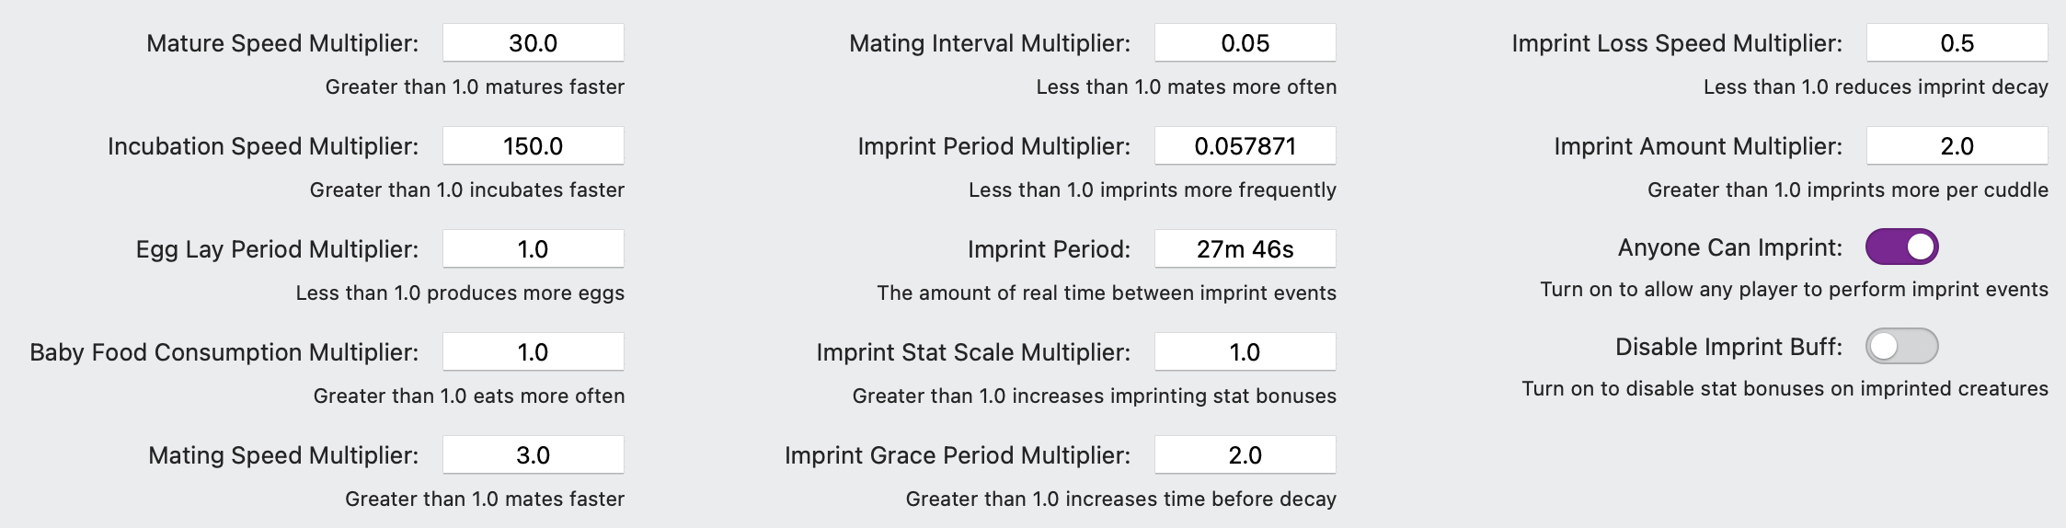Click the Imprint Amount Multiplier label

(x=1698, y=146)
